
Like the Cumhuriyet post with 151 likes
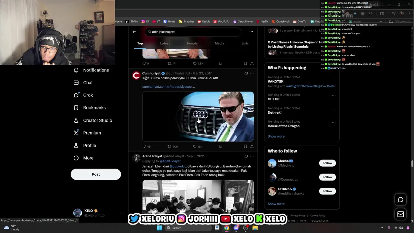click(x=197, y=147)
